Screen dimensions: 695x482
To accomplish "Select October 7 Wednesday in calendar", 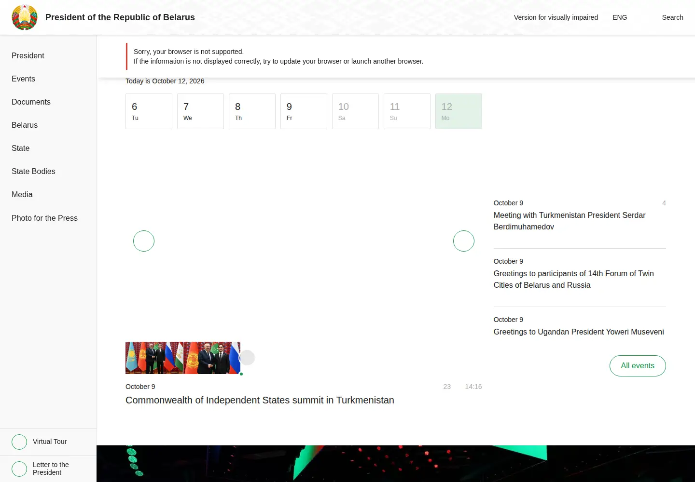I will click(x=200, y=111).
